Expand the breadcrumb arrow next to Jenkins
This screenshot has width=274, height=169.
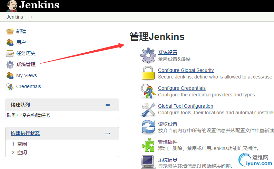coord(31,17)
